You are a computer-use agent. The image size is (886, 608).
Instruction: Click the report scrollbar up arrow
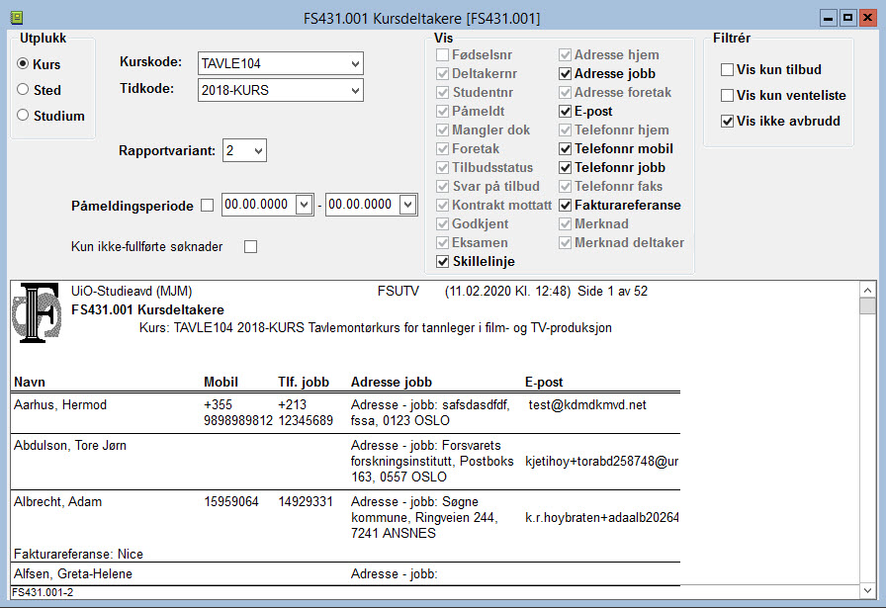click(x=868, y=290)
